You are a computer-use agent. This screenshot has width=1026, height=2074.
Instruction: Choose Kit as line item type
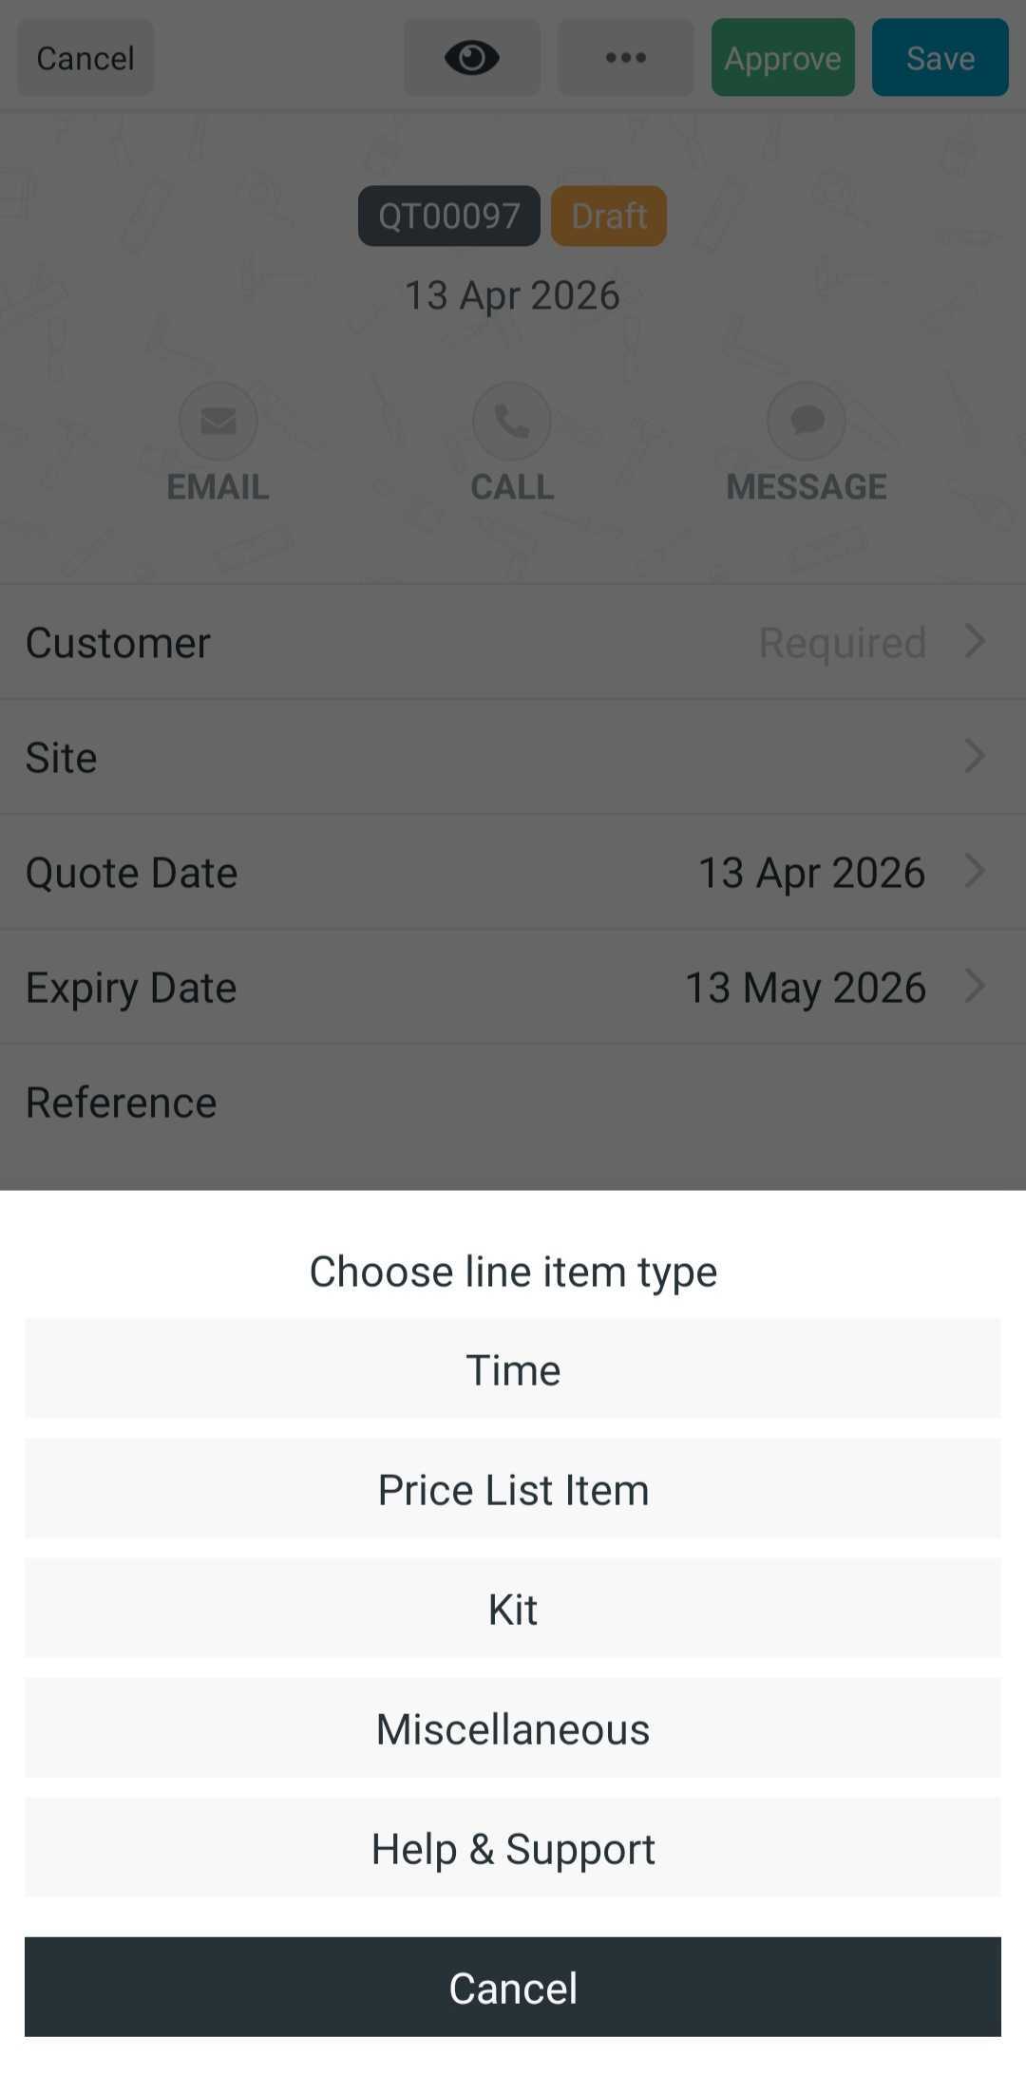(x=513, y=1609)
